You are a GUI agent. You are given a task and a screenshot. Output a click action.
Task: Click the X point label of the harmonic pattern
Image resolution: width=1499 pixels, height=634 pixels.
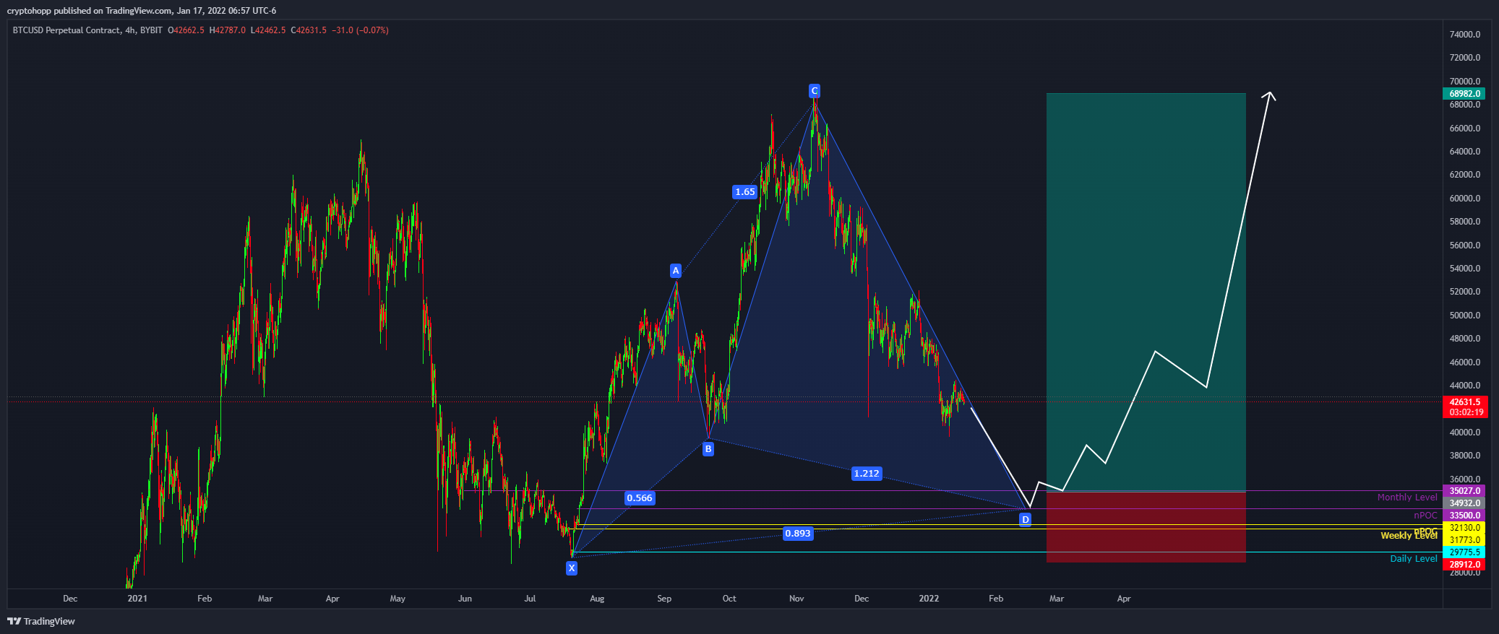pyautogui.click(x=572, y=568)
